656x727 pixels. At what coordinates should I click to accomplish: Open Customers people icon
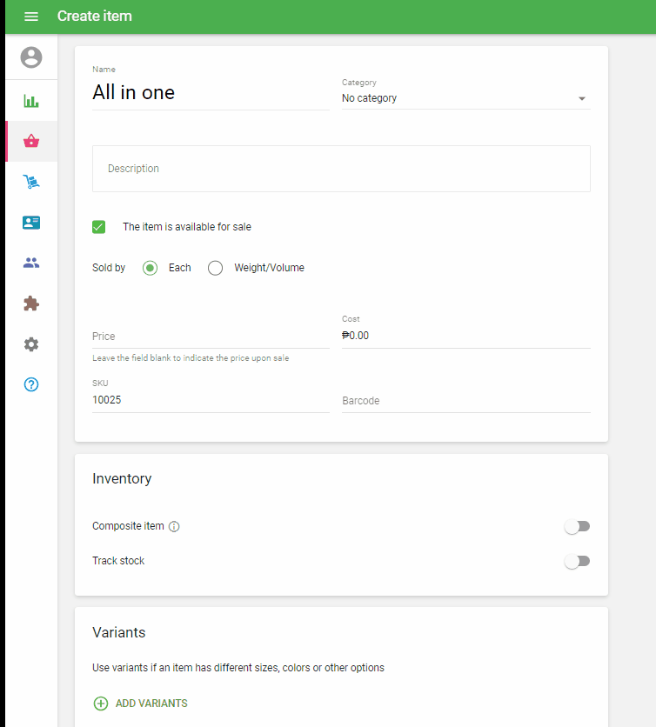click(31, 263)
